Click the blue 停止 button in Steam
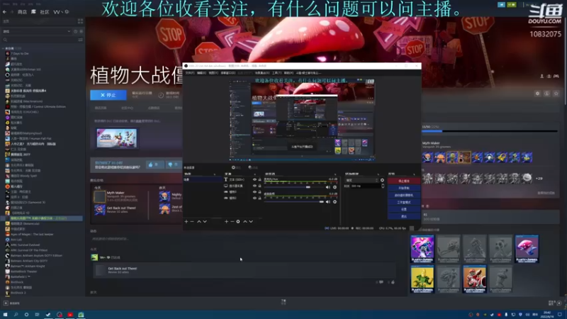567x319 pixels. (x=108, y=95)
